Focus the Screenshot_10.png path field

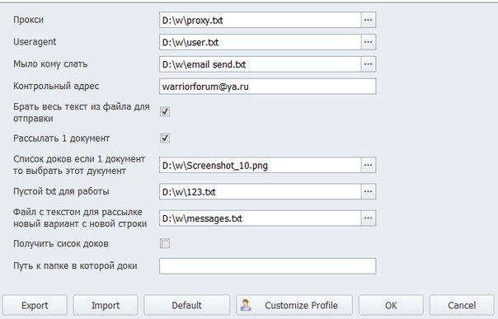[x=260, y=166]
